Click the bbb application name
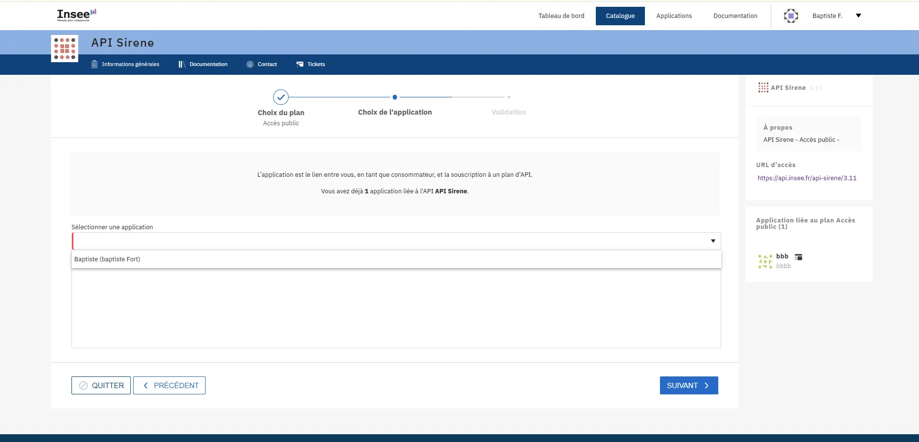The image size is (919, 442). pyautogui.click(x=782, y=256)
